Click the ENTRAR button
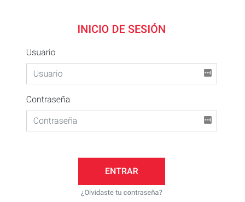245x202 pixels. point(121,171)
